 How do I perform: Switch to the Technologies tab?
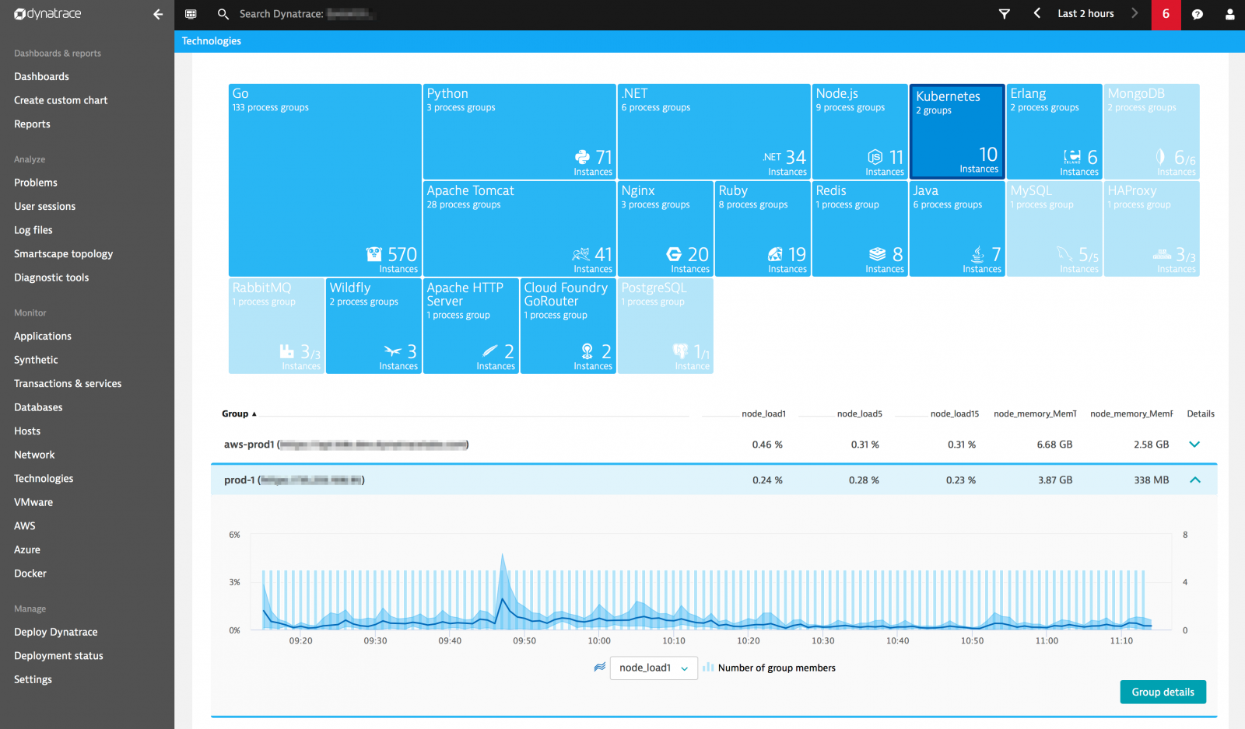211,40
